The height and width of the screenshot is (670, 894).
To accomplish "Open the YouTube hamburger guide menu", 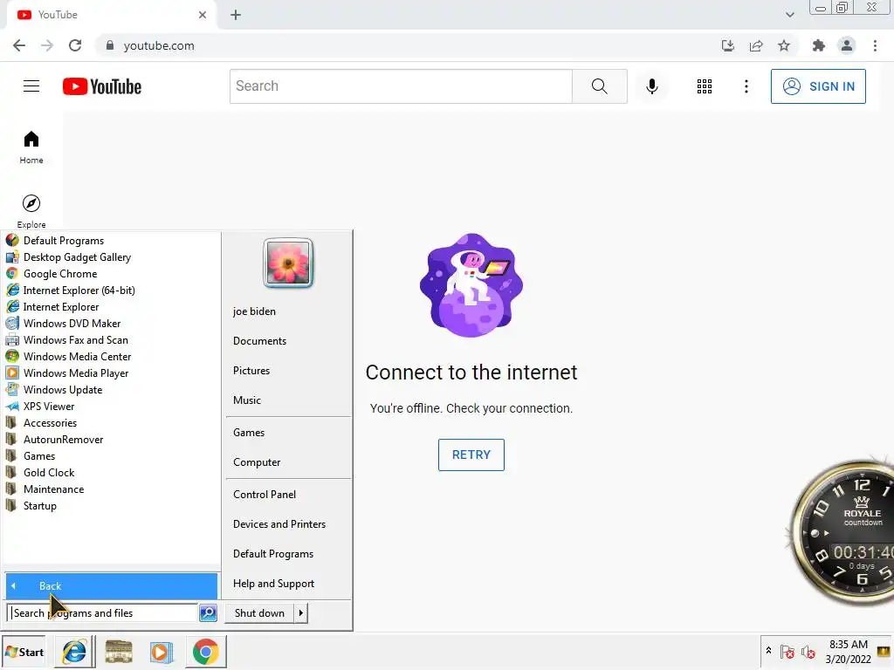I will click(x=31, y=86).
